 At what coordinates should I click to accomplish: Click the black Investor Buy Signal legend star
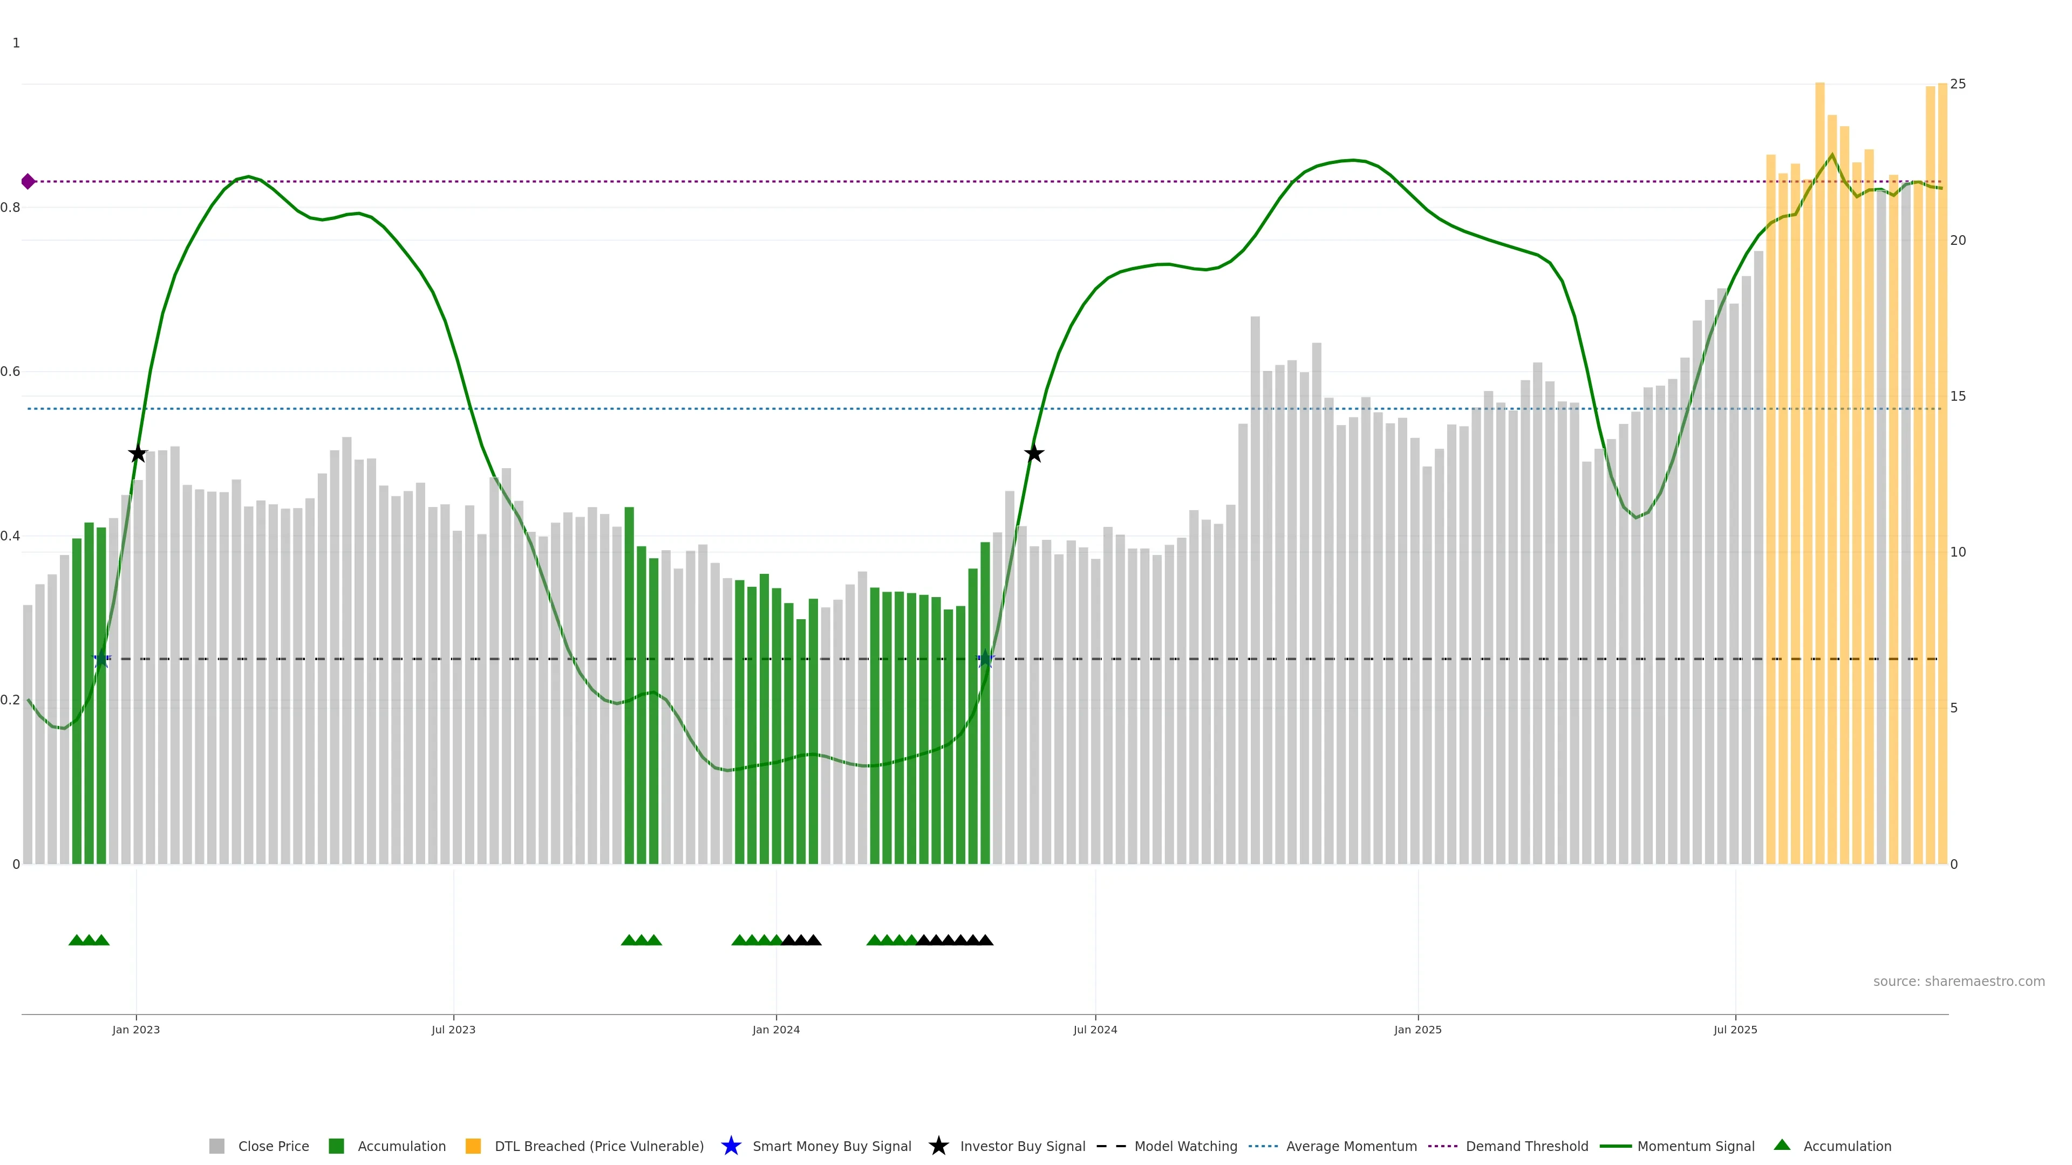coord(938,1147)
